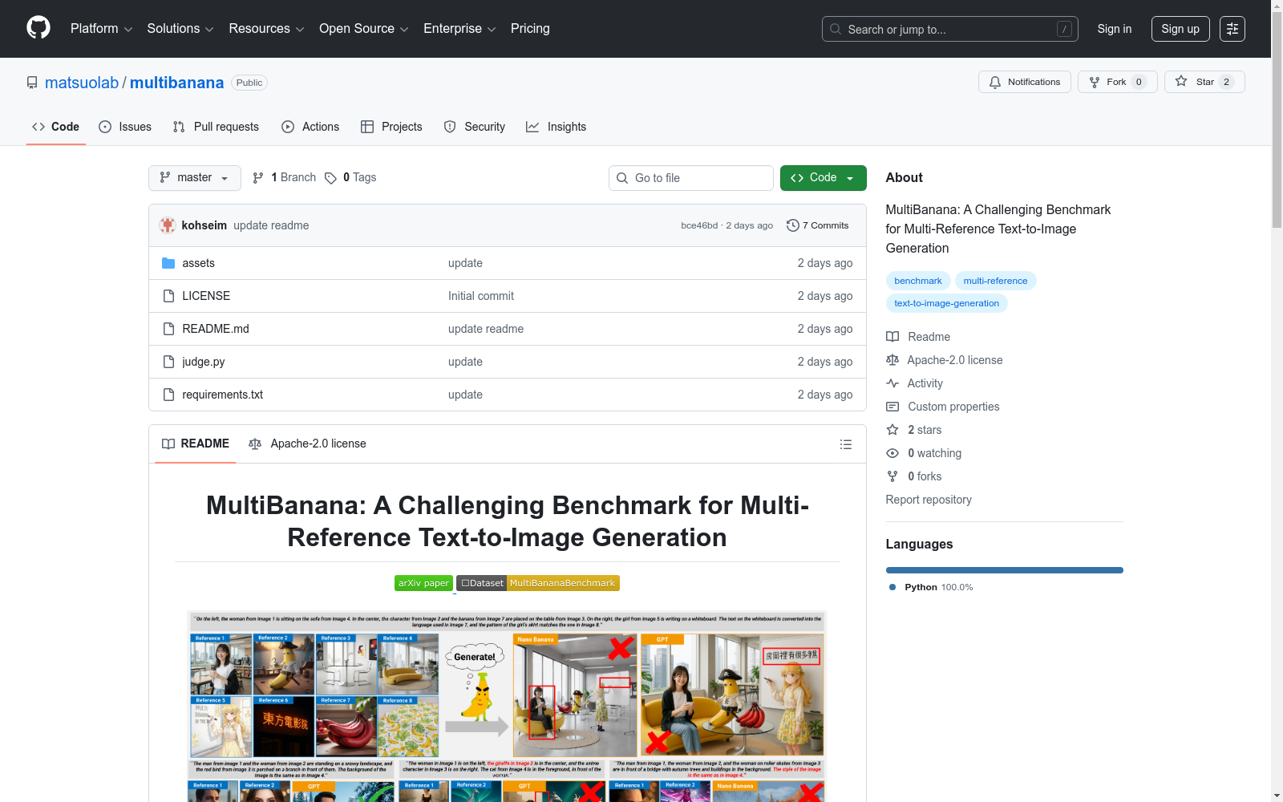Open the Projects tab
1283x802 pixels.
pyautogui.click(x=391, y=127)
